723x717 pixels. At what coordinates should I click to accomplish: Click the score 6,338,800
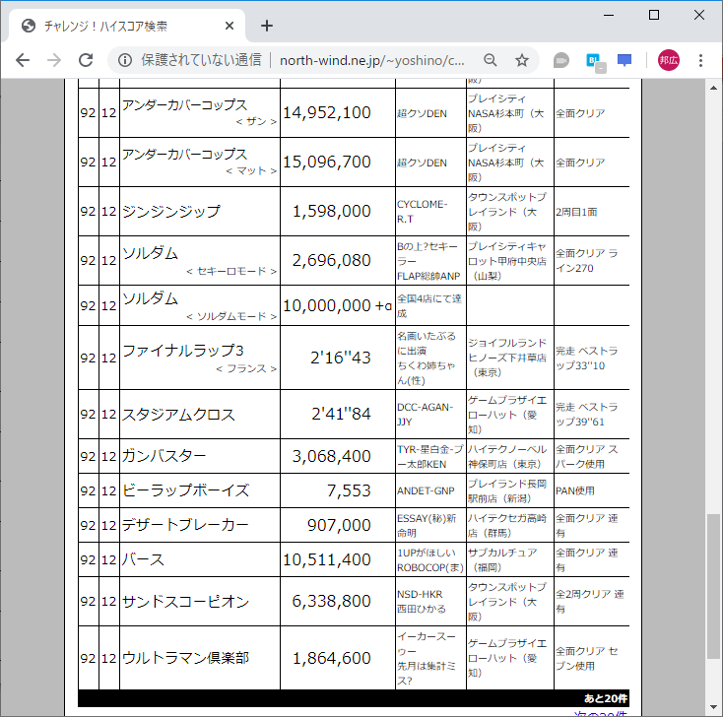click(332, 601)
